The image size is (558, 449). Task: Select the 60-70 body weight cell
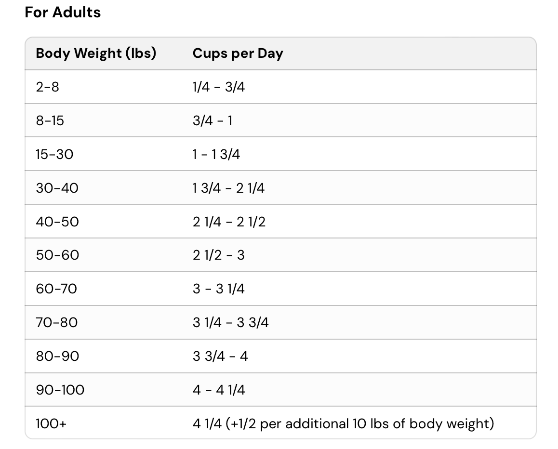pyautogui.click(x=56, y=289)
